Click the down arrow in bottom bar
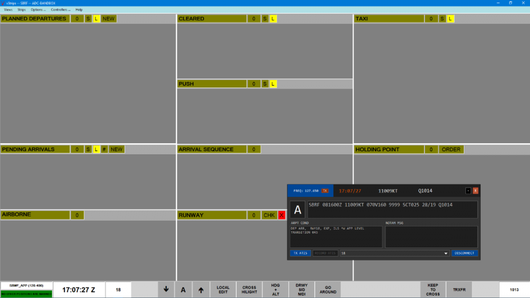The width and height of the screenshot is (530, 298). tap(166, 290)
